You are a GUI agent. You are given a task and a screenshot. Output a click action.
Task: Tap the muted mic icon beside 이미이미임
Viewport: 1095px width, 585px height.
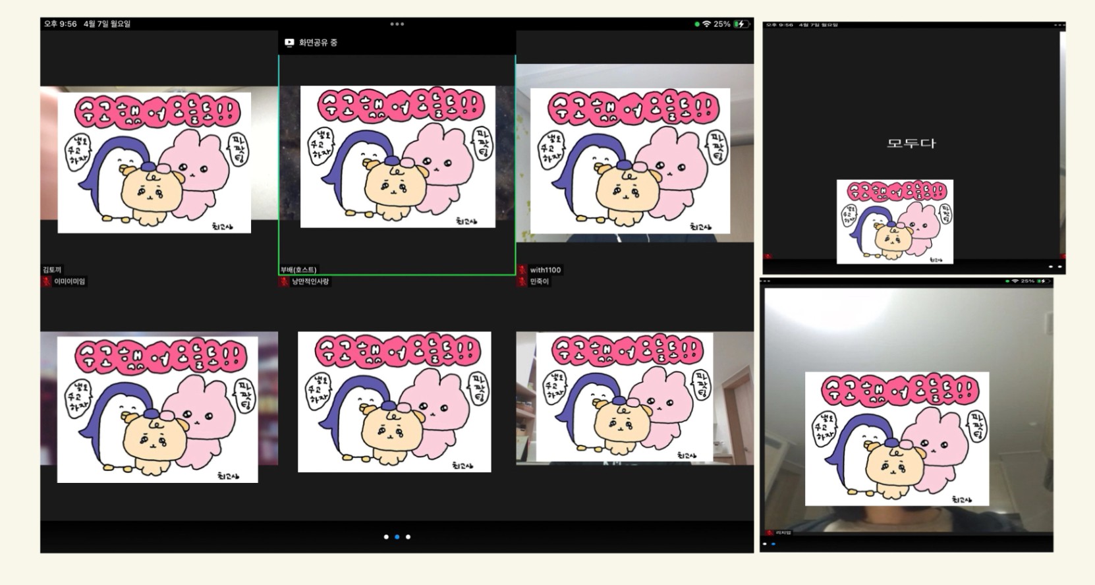(46, 281)
